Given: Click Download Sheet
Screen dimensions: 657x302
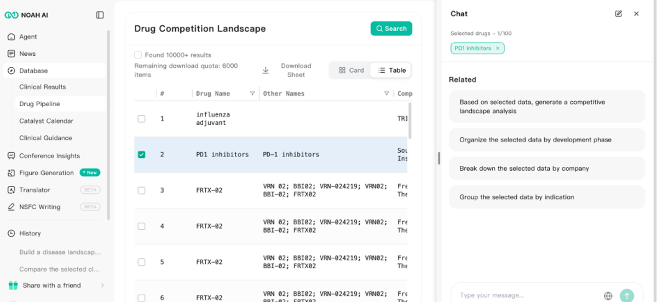Looking at the screenshot, I should 296,70.
